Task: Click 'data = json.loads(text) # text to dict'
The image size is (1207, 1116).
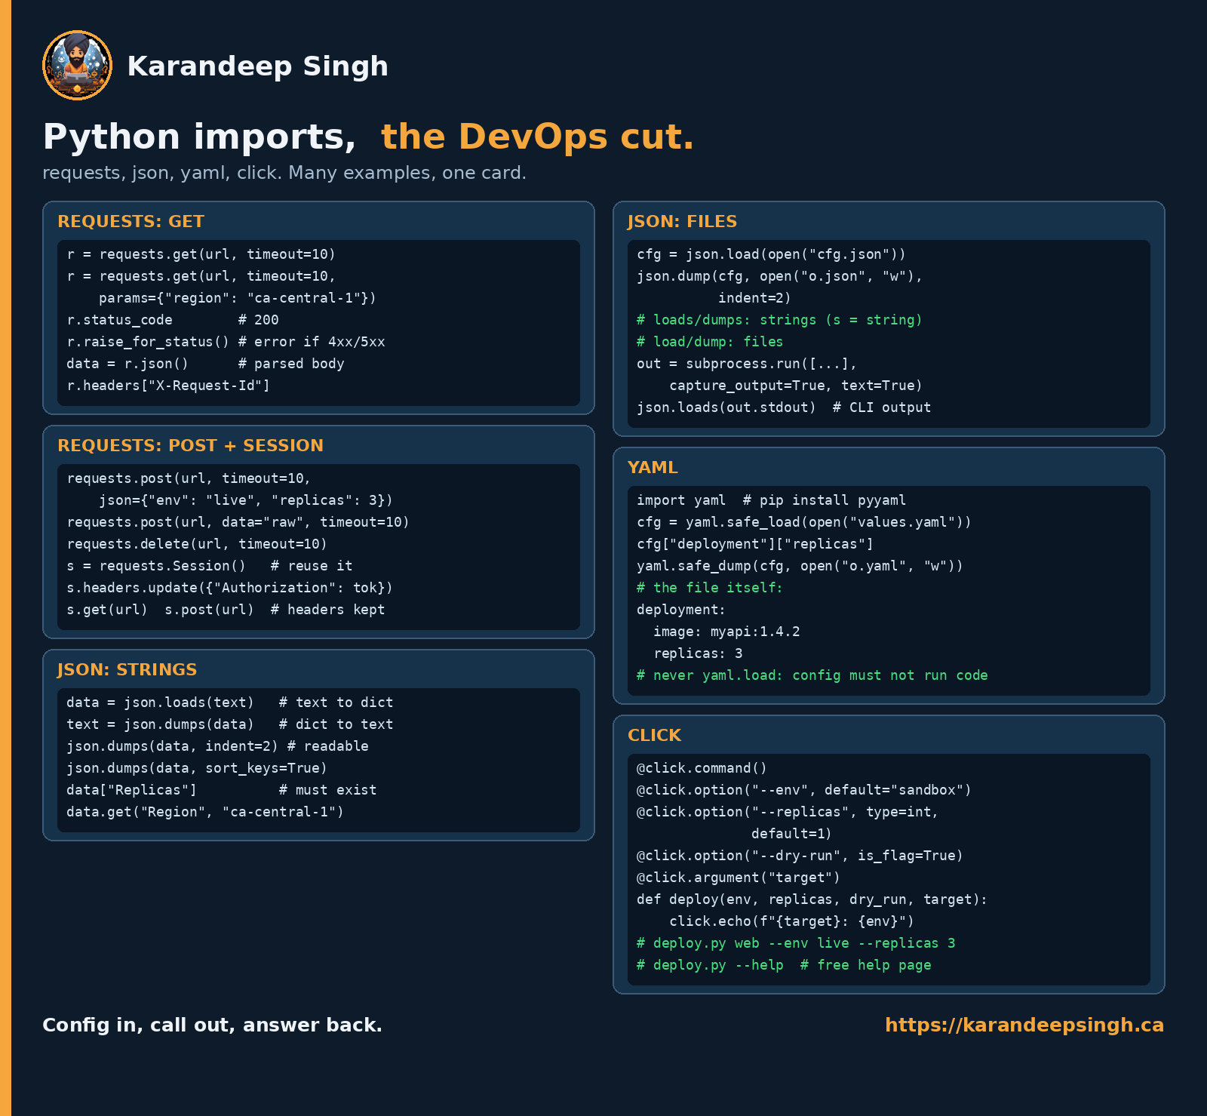Action: [229, 702]
